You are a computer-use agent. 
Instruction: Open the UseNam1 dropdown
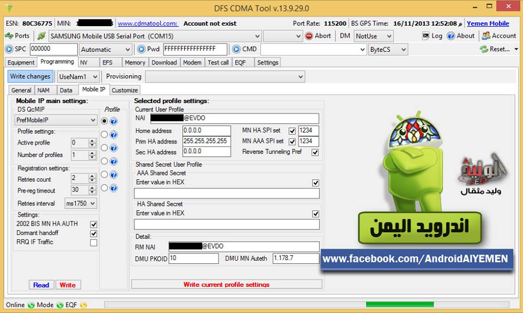(78, 77)
